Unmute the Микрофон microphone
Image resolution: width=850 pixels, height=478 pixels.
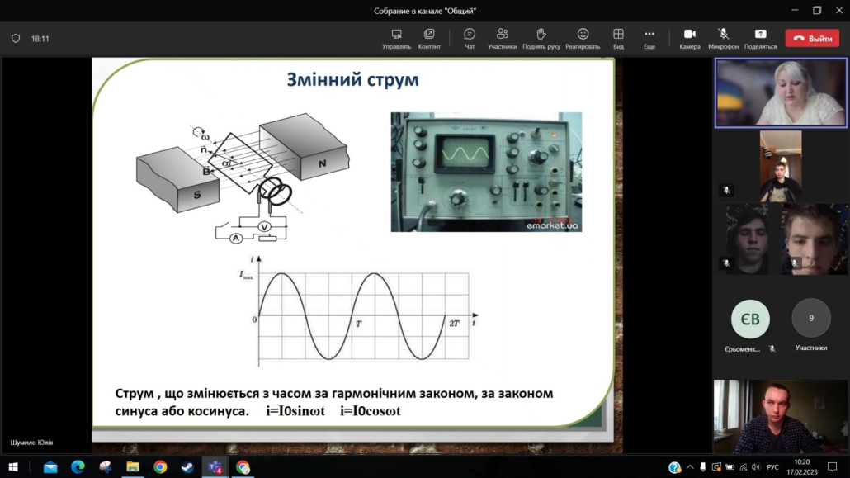point(723,38)
